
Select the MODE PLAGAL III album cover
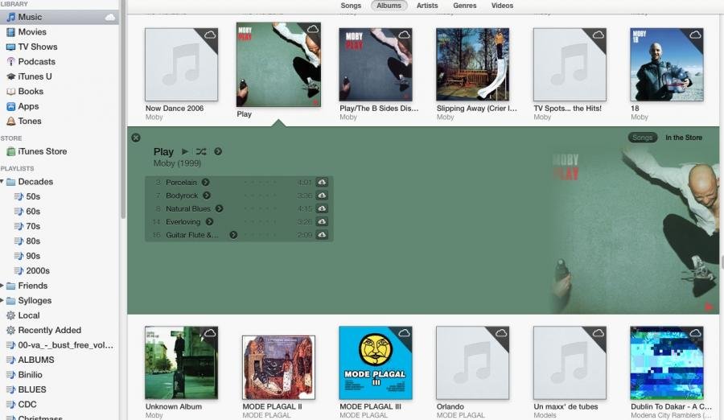pos(375,363)
